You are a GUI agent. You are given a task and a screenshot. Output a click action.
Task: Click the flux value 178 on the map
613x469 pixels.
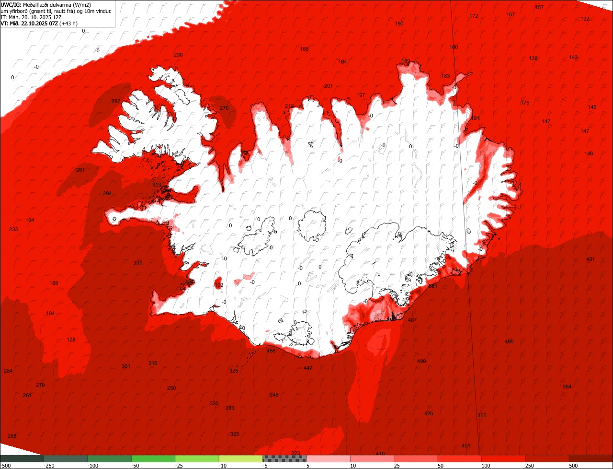[71, 340]
